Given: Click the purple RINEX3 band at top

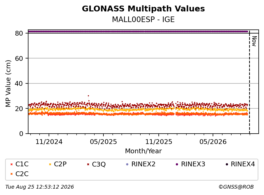Looking at the screenshot, I should tap(138, 31).
